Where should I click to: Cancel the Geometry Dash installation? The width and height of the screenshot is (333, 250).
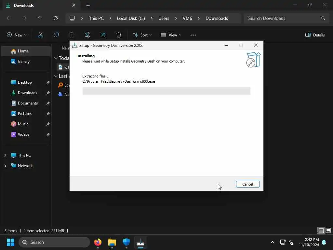(247, 184)
